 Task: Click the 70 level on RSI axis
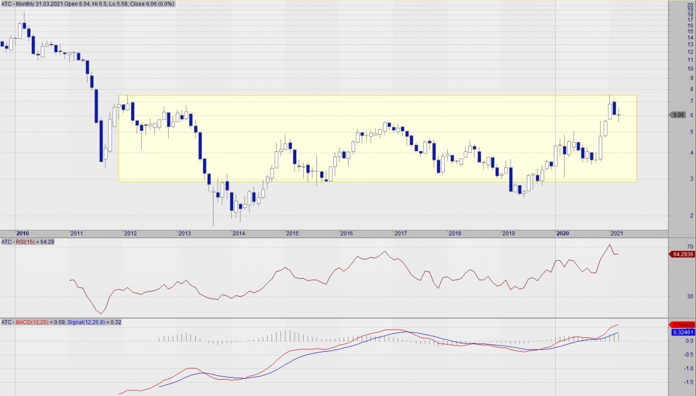[x=676, y=246]
